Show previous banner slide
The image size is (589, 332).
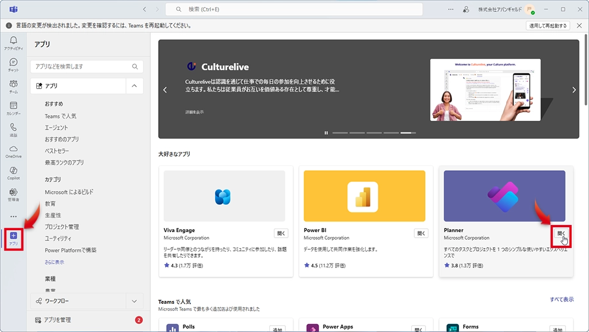point(165,90)
